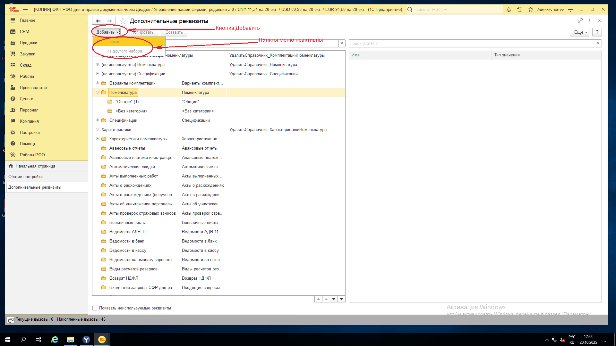
Task: Open the CRM section icon
Action: [13, 31]
